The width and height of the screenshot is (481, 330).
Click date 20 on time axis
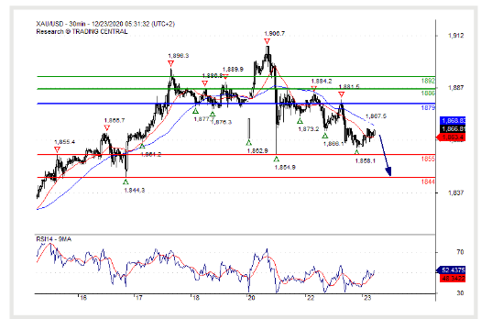tap(252, 298)
